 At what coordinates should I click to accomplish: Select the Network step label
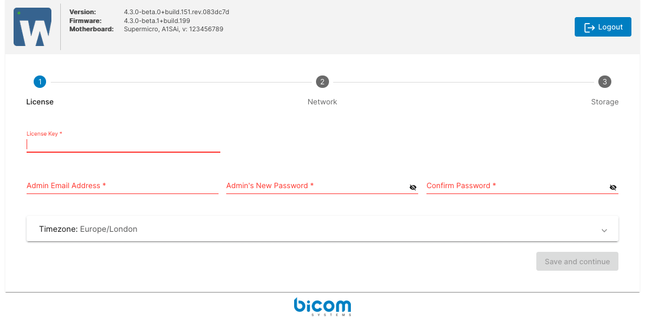(x=322, y=102)
